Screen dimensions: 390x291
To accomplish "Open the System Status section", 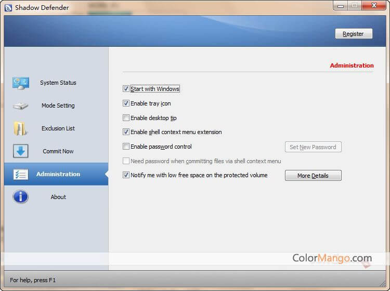I will point(58,83).
